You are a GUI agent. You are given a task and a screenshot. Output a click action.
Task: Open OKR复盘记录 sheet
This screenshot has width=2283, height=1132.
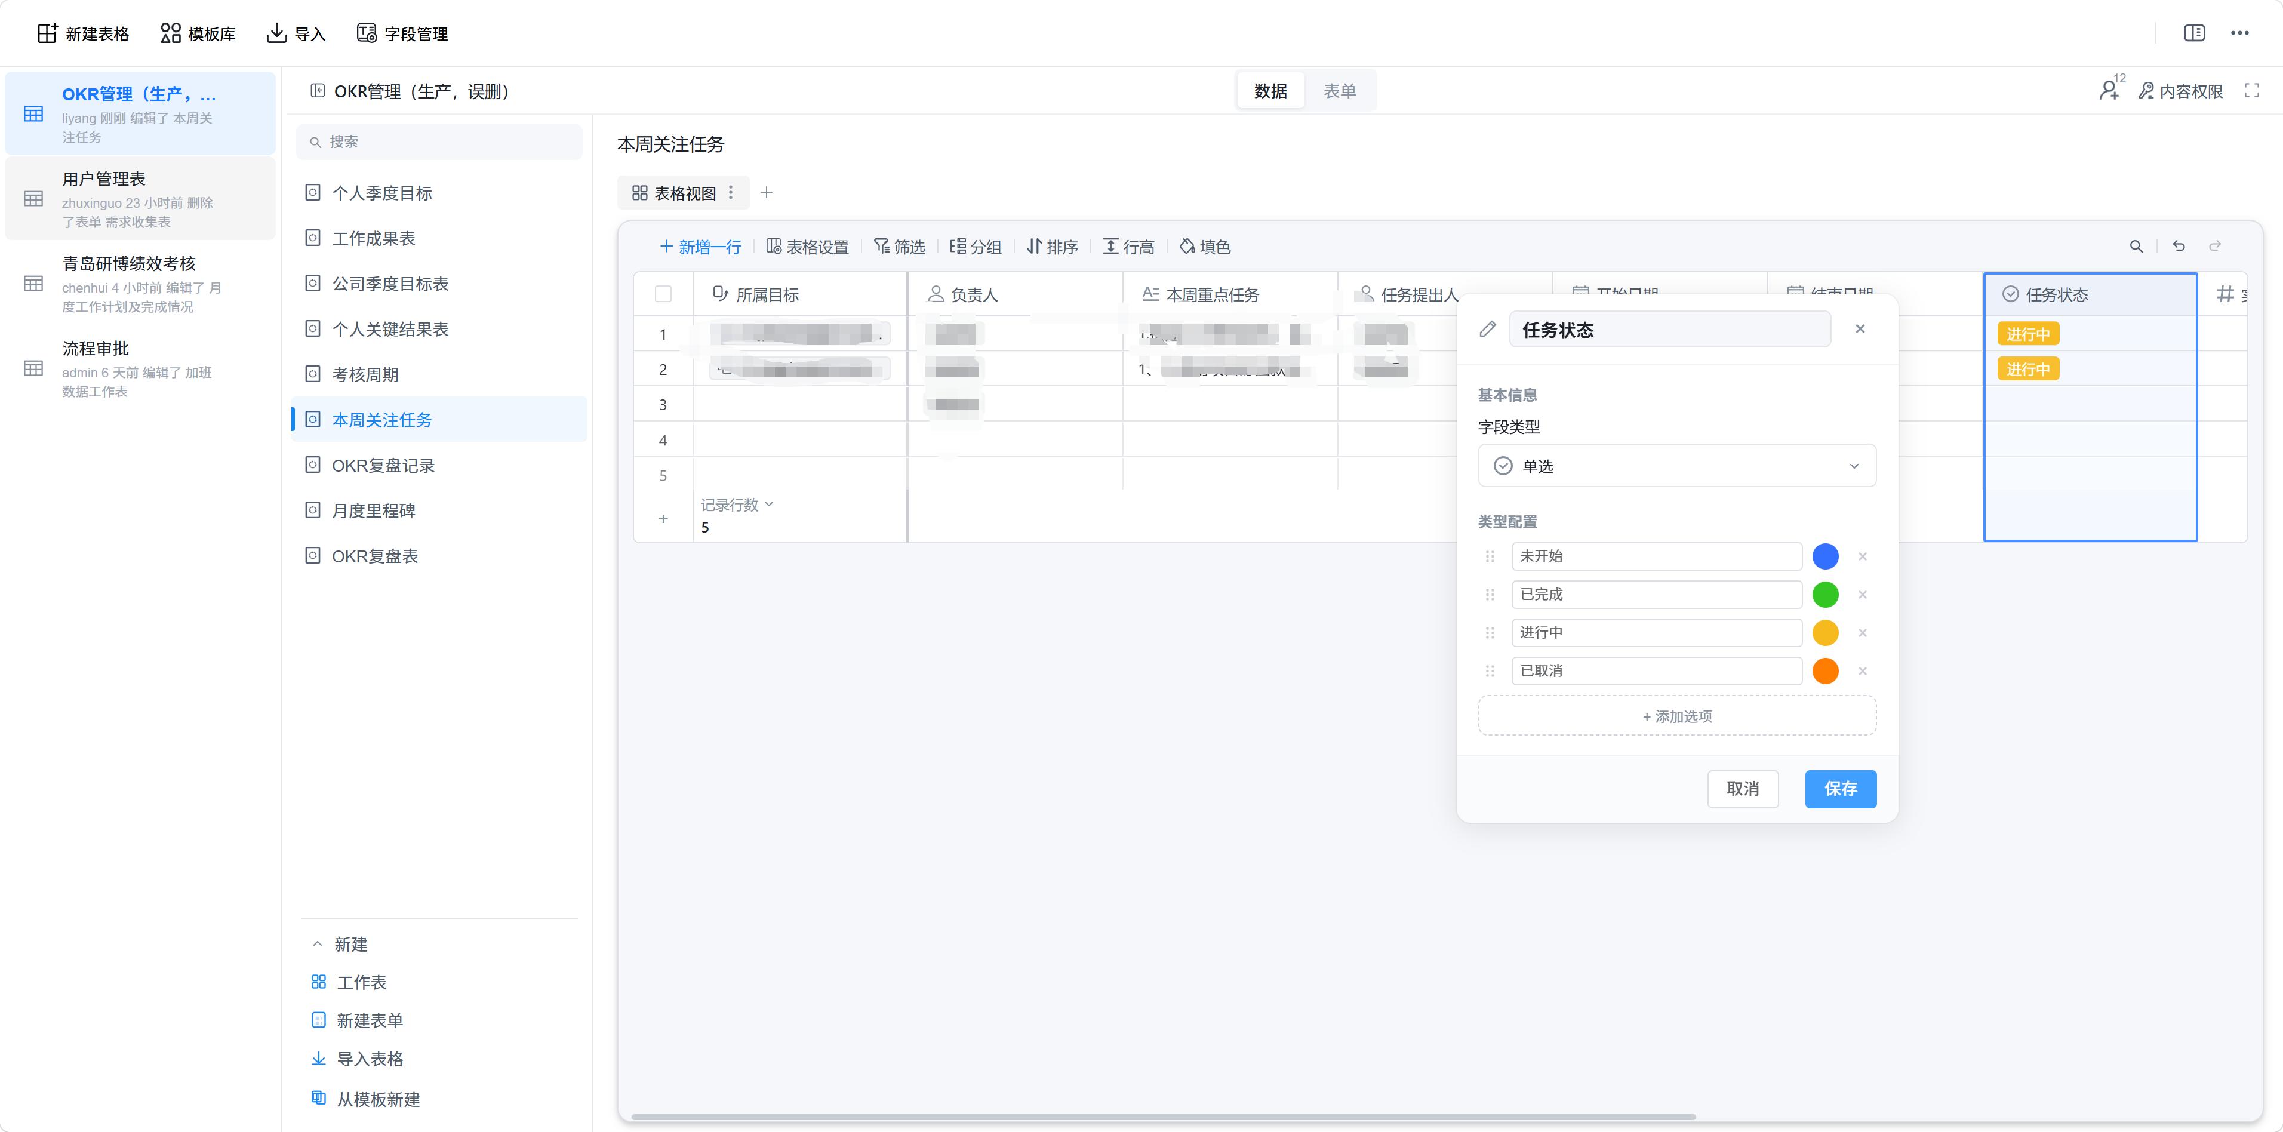point(439,465)
